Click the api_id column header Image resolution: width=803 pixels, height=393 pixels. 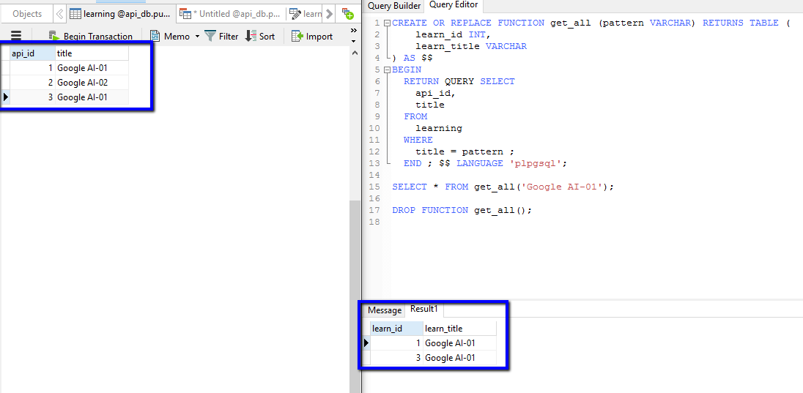[32, 53]
